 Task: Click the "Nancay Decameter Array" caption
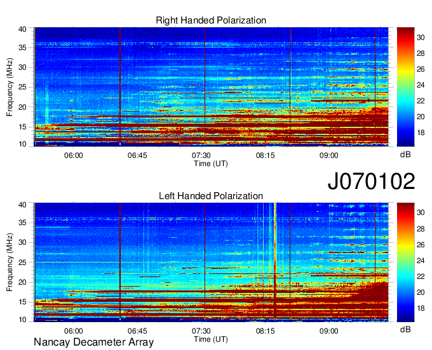pos(93,342)
